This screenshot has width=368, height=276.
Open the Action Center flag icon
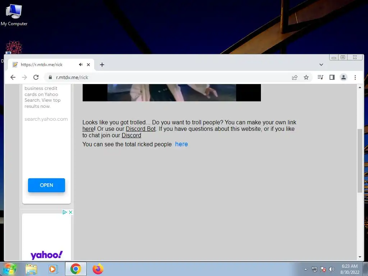pyautogui.click(x=323, y=270)
